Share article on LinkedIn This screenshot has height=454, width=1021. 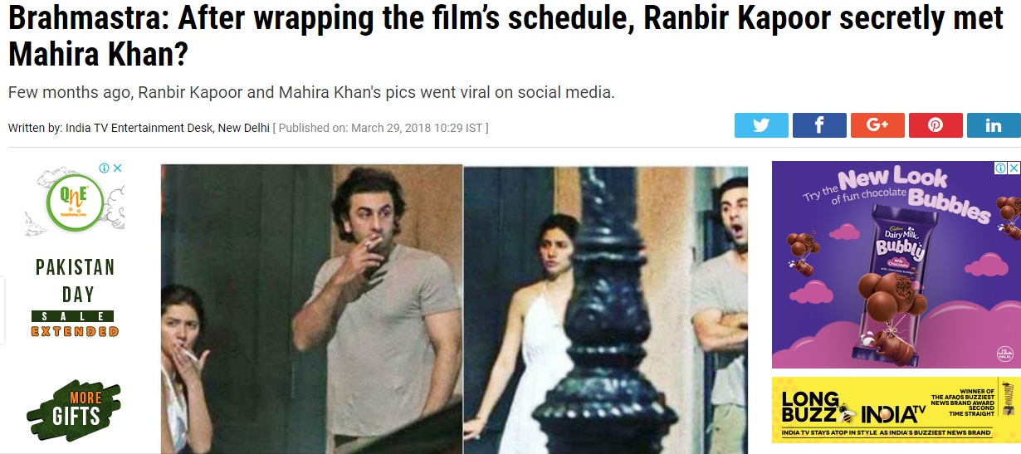click(x=994, y=125)
